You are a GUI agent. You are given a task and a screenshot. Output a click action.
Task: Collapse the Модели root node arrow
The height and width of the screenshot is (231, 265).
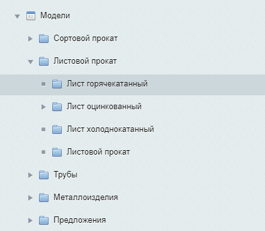point(18,16)
